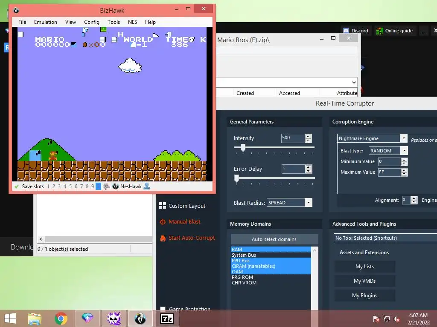
Task: Open the File menu in BizHawk
Action: (x=22, y=22)
